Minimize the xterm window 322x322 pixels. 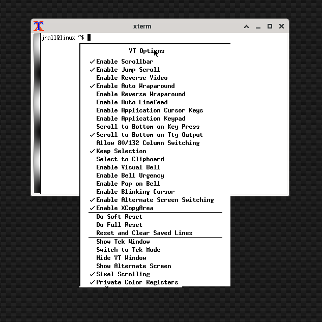(x=258, y=26)
